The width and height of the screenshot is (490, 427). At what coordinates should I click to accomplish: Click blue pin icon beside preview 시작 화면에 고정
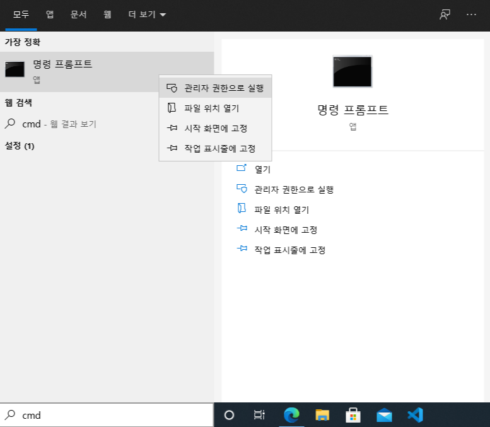click(x=242, y=228)
